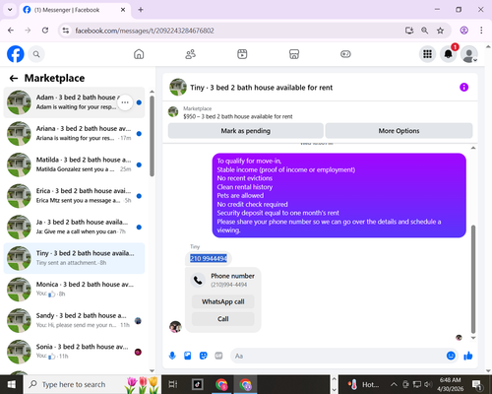The width and height of the screenshot is (492, 394).
Task: Open Task View on taskbar
Action: [x=173, y=384]
